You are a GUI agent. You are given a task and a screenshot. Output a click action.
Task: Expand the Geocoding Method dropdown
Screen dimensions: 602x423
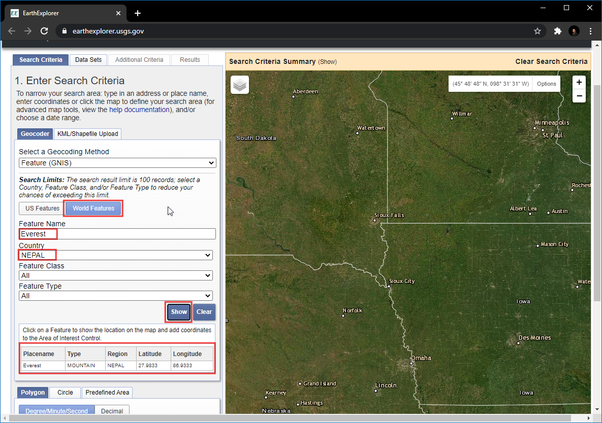(x=117, y=163)
